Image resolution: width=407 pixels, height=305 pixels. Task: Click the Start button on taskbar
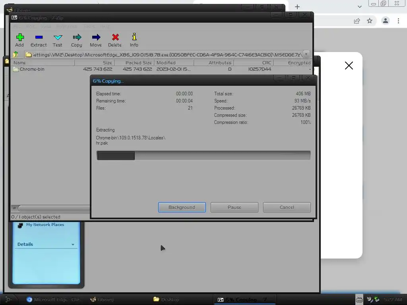(8, 299)
